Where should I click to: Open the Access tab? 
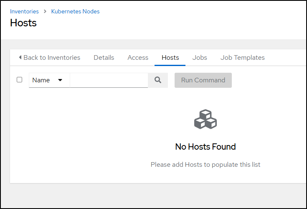tap(138, 58)
